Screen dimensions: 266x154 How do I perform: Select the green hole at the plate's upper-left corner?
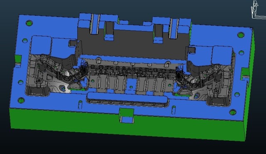coord(29,23)
